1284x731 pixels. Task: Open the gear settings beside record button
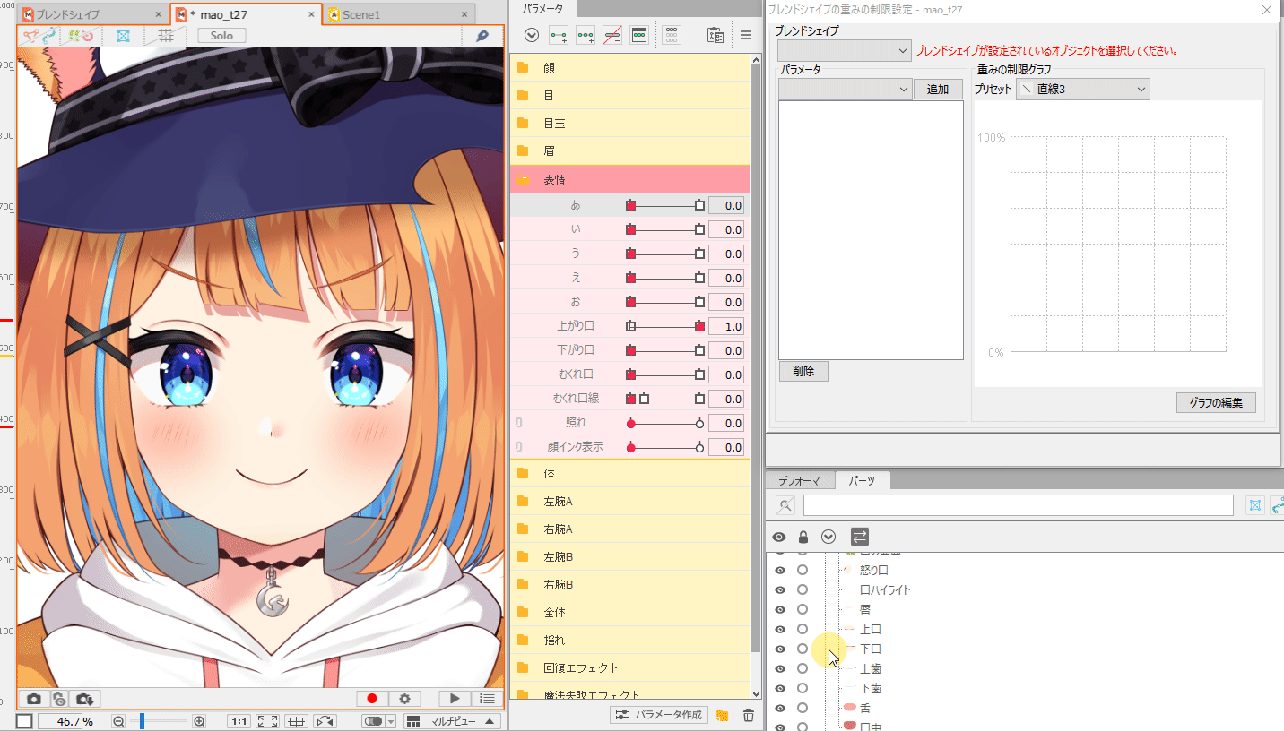point(404,699)
